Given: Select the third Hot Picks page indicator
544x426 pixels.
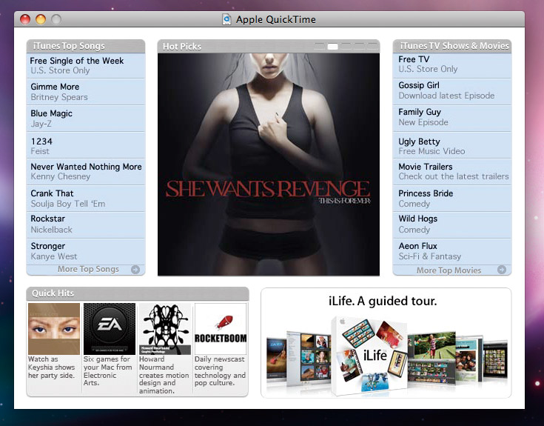Looking at the screenshot, I should (346, 46).
